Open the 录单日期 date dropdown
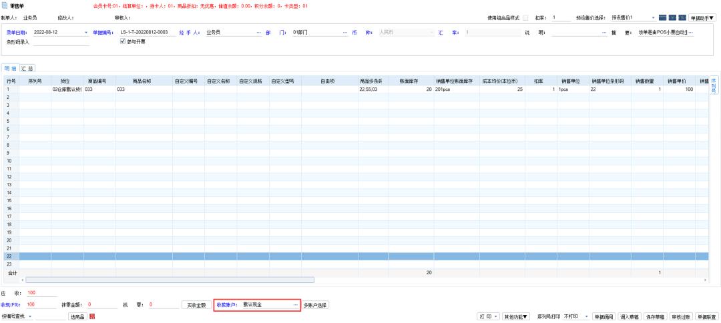721x323 pixels. tap(86, 32)
